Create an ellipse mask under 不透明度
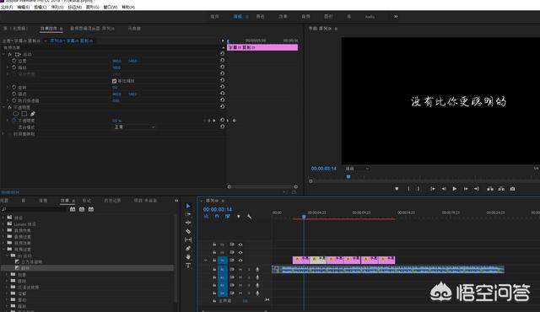The width and height of the screenshot is (540, 312). click(x=16, y=114)
